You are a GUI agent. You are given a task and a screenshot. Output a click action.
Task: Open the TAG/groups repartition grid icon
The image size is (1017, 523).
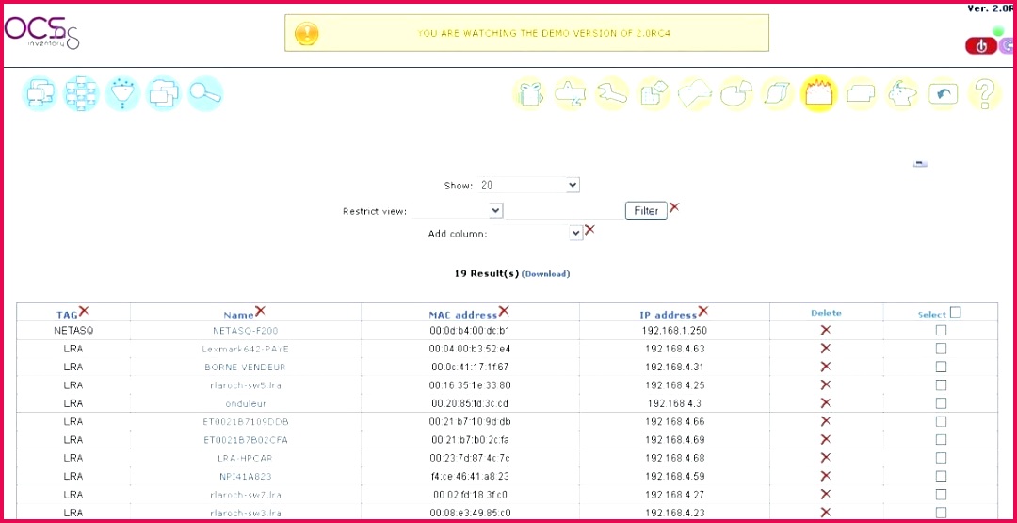point(81,94)
